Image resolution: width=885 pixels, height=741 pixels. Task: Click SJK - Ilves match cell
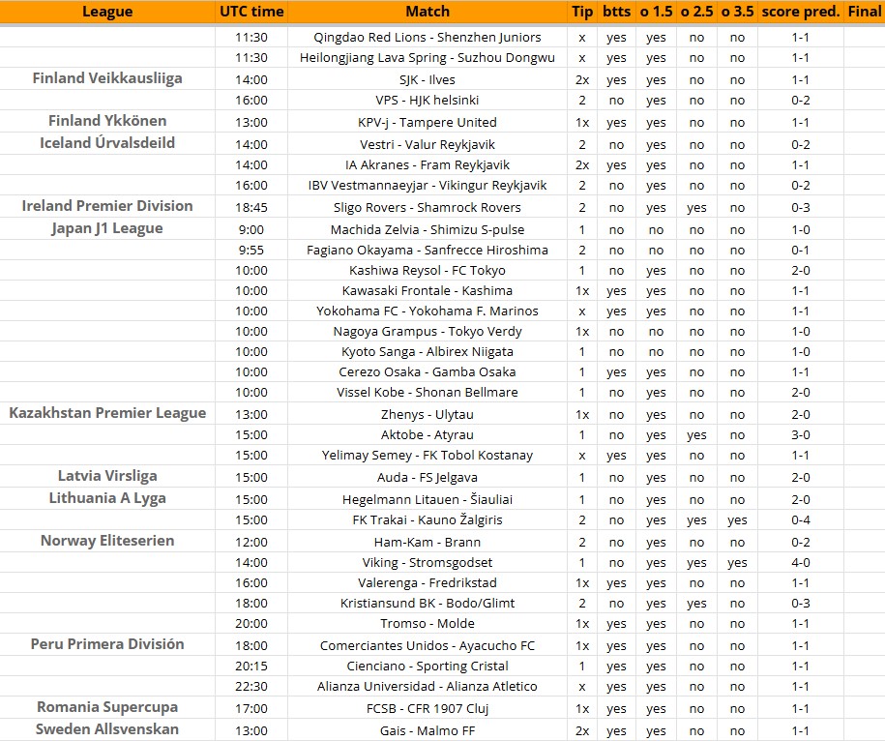[x=428, y=79]
